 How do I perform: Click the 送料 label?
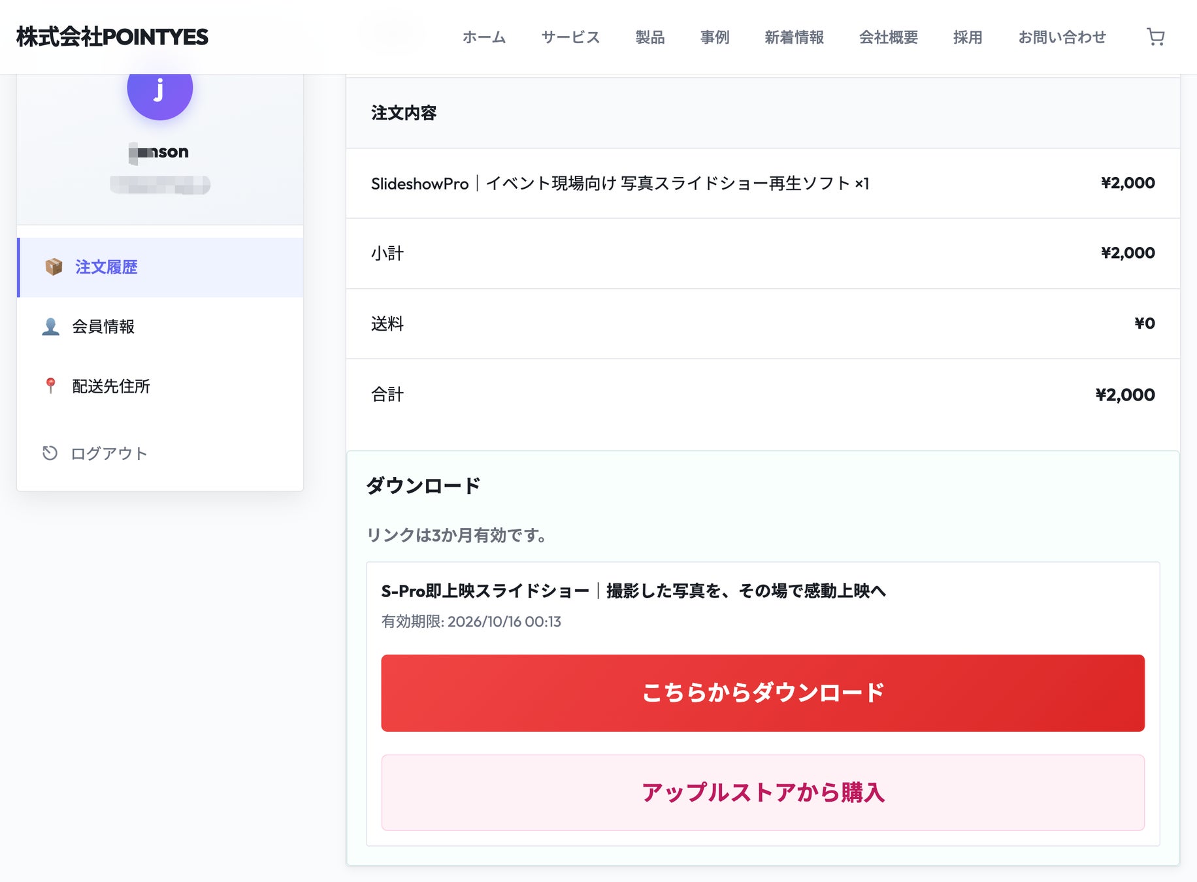point(387,324)
